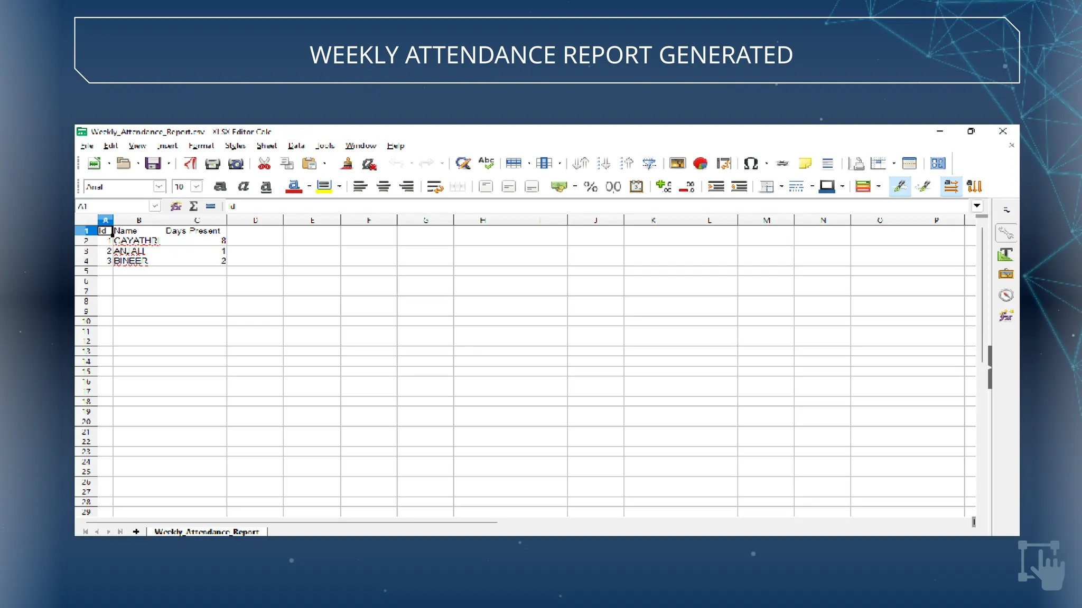The width and height of the screenshot is (1082, 608).
Task: Toggle Center Horizontally alignment
Action: click(384, 187)
